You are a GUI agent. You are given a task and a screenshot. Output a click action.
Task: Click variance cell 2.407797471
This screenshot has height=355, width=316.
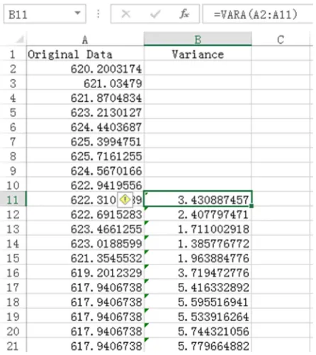click(198, 214)
